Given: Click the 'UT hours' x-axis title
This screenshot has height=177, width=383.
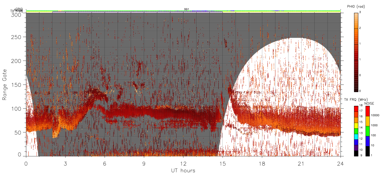Looking at the screenshot, I should [x=183, y=170].
